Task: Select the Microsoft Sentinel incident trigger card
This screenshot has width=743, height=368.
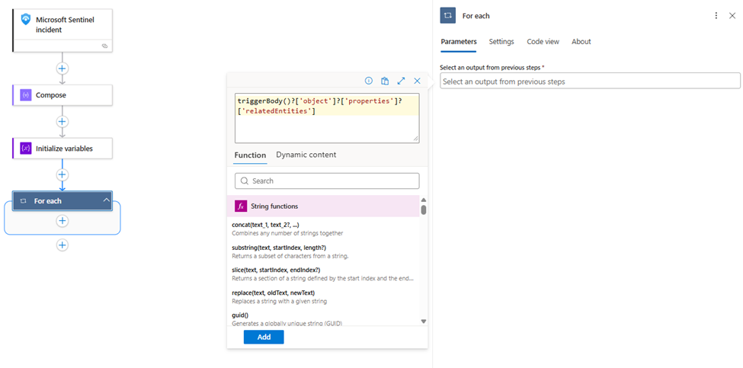Action: 62,30
